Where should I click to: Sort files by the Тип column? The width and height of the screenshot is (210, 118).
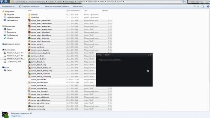(86, 10)
